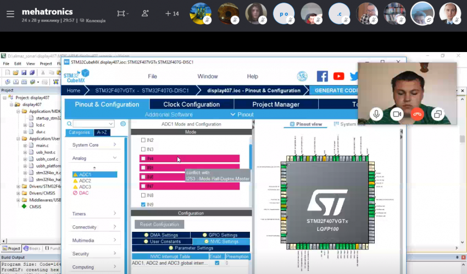Show the 14 additional participants
Image resolution: width=467 pixels, height=274 pixels.
coord(172,14)
